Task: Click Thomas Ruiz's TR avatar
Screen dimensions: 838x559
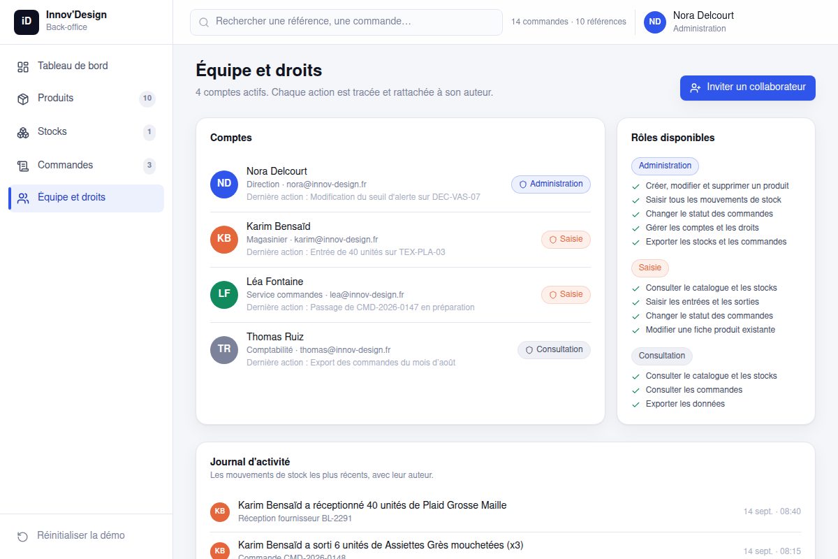Action: tap(224, 350)
